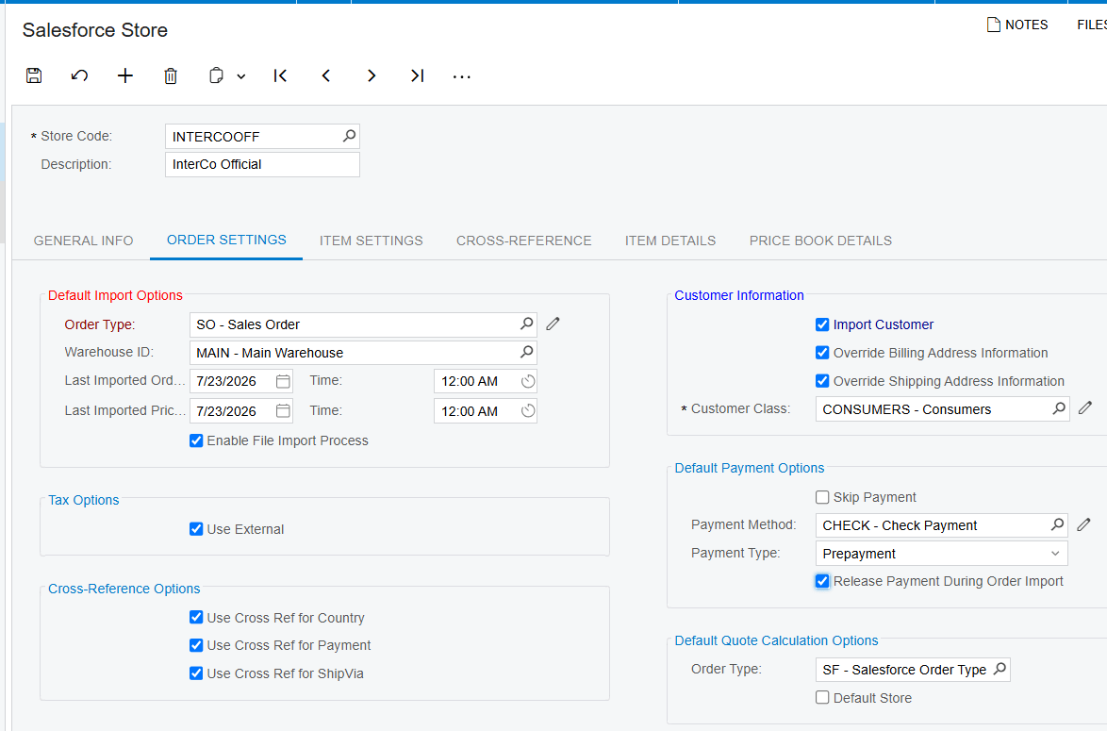
Task: Enable the Skip Payment checkbox
Action: point(822,497)
